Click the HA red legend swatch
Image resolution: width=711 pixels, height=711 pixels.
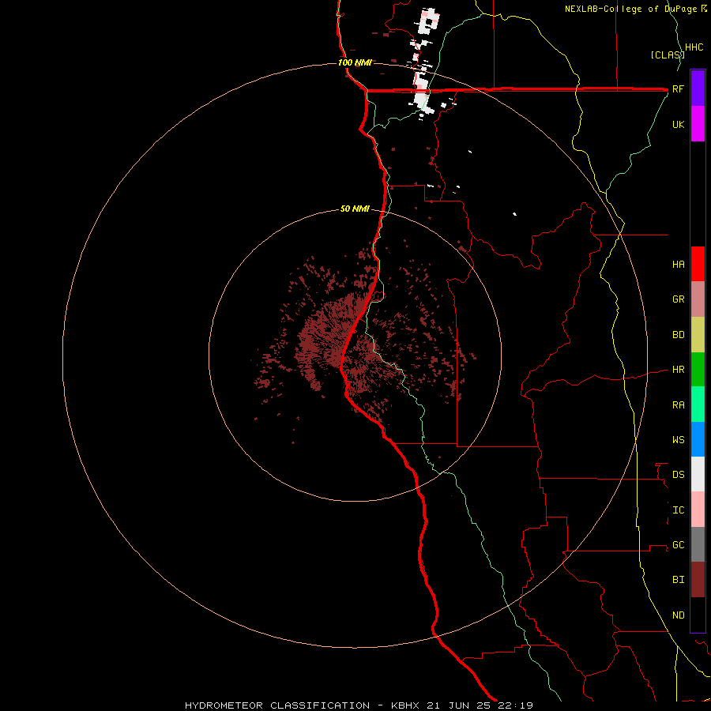[x=698, y=264]
